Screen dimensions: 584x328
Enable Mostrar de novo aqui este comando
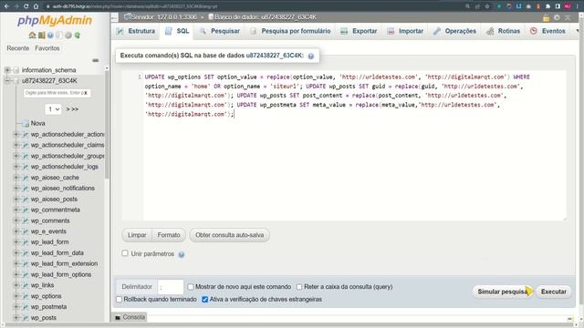pyautogui.click(x=191, y=287)
